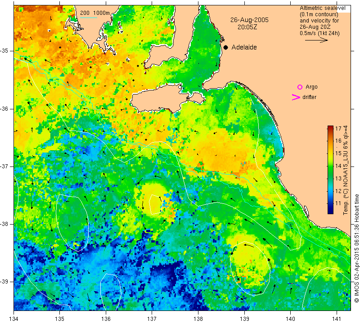Image resolution: width=360 pixels, height=324 pixels.
Task: Click the IMOS copyright timestamp text
Action: point(356,248)
